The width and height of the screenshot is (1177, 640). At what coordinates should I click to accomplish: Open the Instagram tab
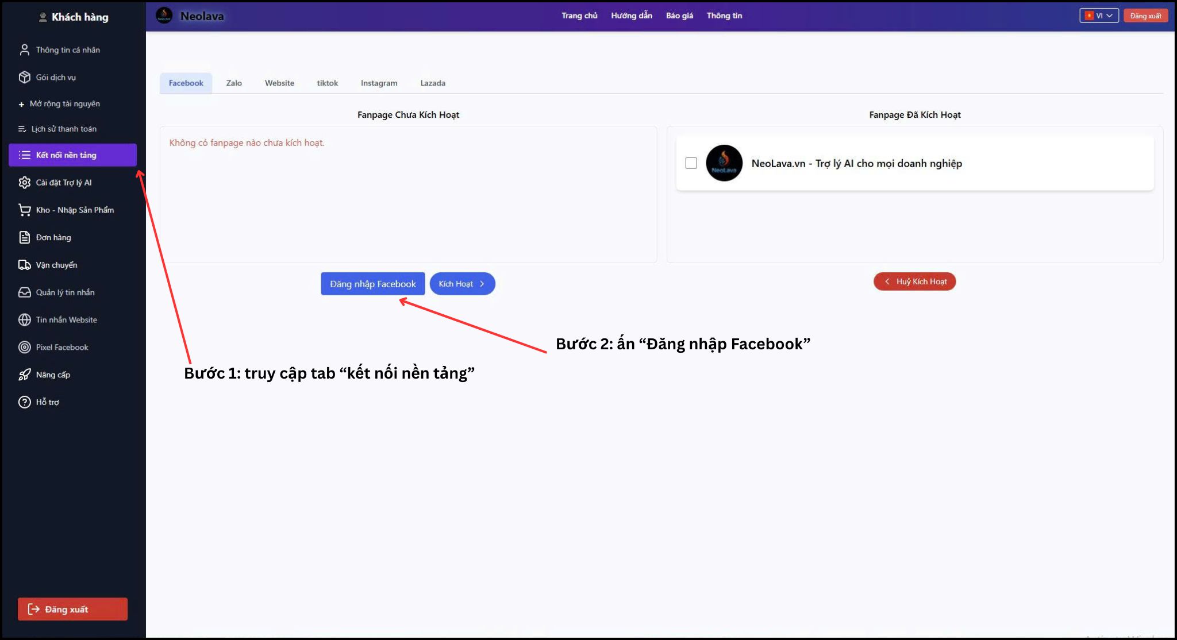(379, 83)
